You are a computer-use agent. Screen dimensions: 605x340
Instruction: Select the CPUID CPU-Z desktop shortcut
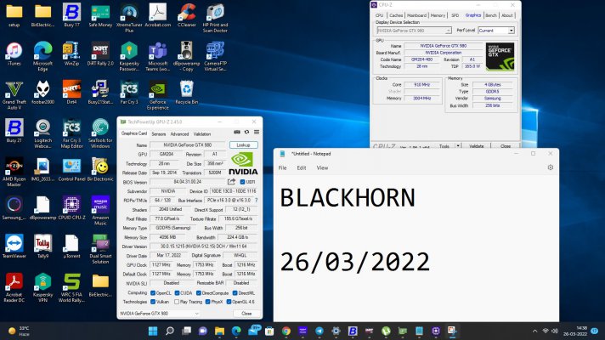pos(71,208)
